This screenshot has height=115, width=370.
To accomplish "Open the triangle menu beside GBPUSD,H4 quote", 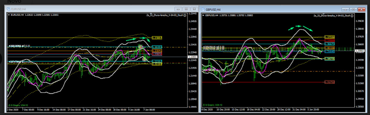I will 203,15.
